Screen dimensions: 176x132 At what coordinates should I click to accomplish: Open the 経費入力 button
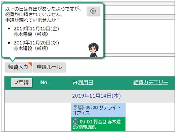pyautogui.click(x=18, y=67)
